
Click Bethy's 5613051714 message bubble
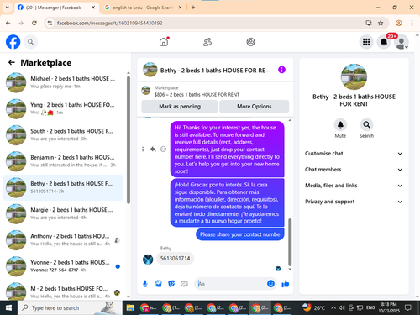[175, 258]
